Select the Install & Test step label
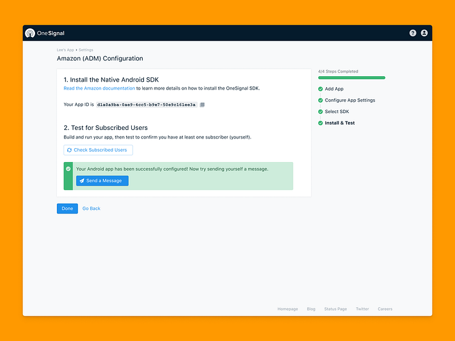This screenshot has width=455, height=341. 340,123
